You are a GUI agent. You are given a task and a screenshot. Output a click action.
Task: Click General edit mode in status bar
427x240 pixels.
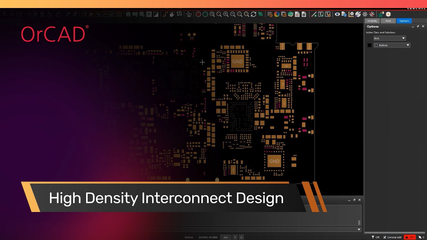[x=392, y=237]
